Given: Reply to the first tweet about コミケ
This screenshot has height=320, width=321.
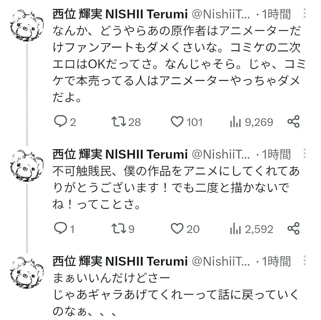Looking at the screenshot, I should point(60,122).
